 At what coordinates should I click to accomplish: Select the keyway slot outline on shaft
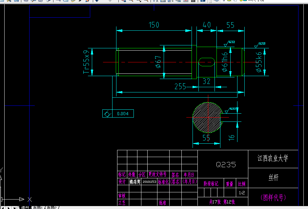click(x=206, y=62)
